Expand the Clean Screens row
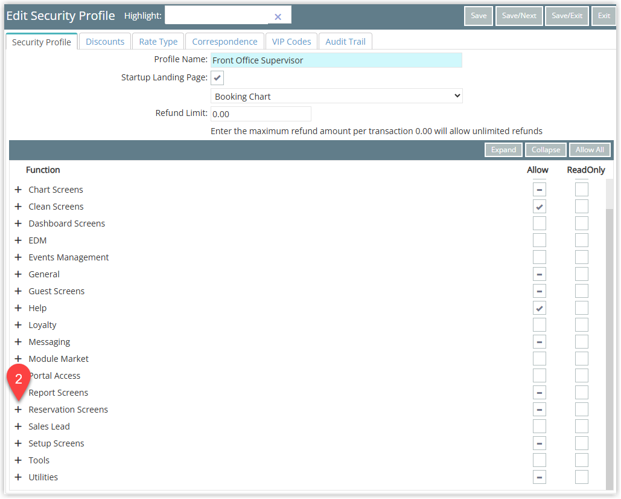The height and width of the screenshot is (499, 621). [18, 207]
